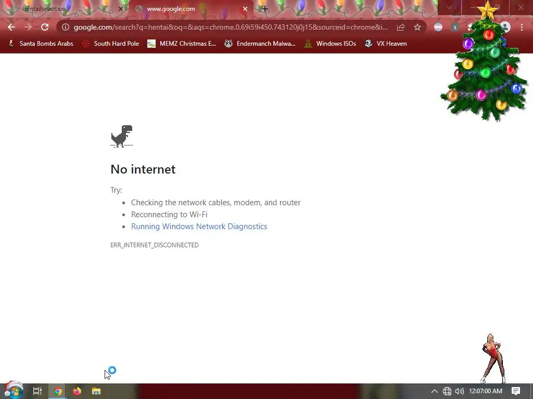Click the No internet heading

click(143, 169)
